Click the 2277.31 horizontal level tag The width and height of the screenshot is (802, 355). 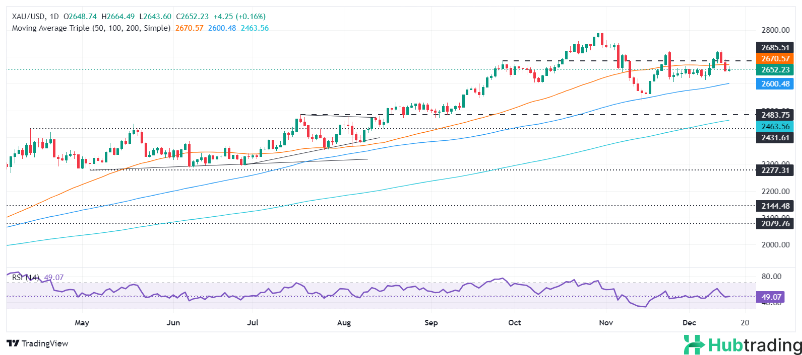pyautogui.click(x=775, y=170)
